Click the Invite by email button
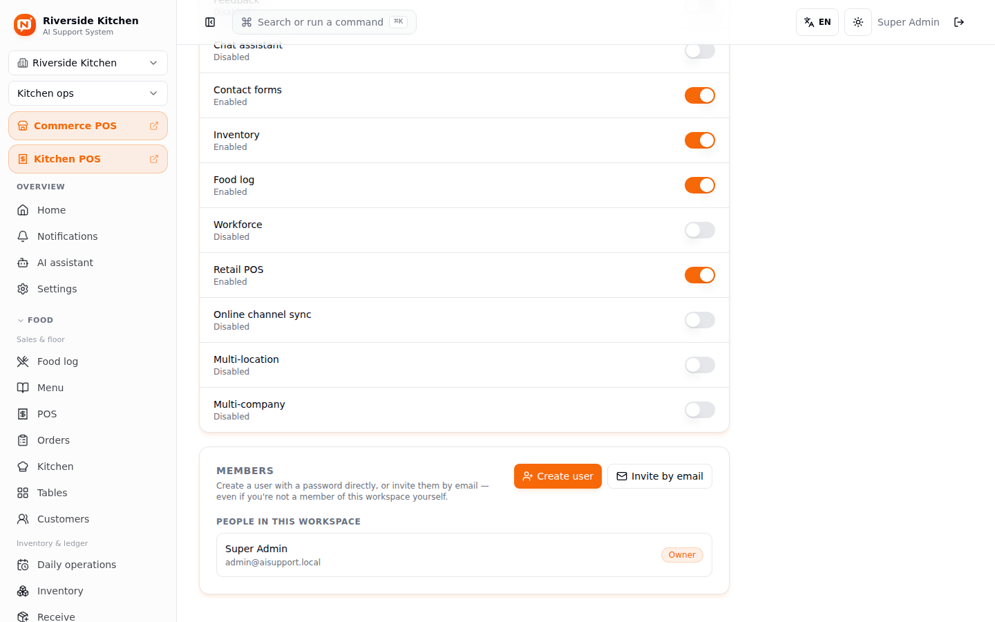Image resolution: width=995 pixels, height=622 pixels. [660, 476]
